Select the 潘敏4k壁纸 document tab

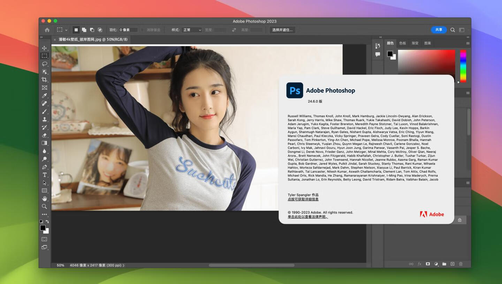tap(93, 39)
